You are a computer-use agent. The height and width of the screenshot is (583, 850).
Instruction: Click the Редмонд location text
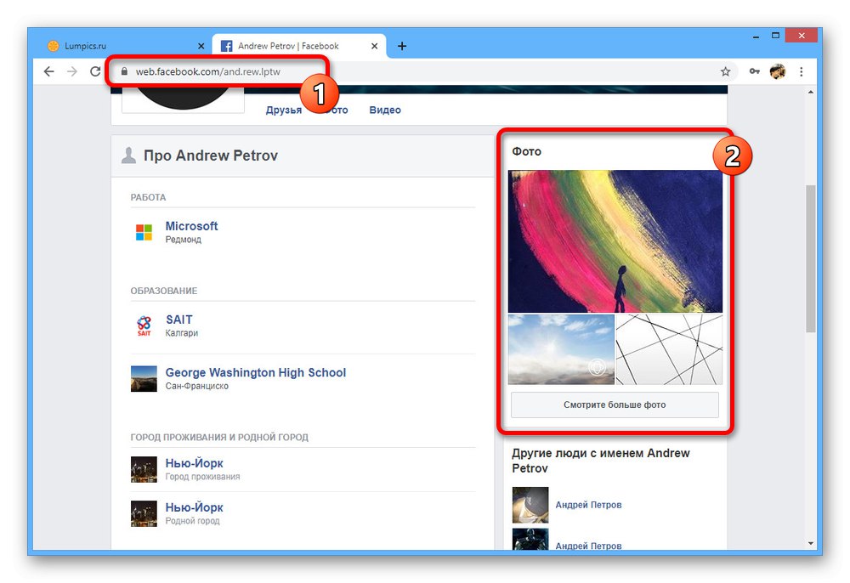[184, 240]
